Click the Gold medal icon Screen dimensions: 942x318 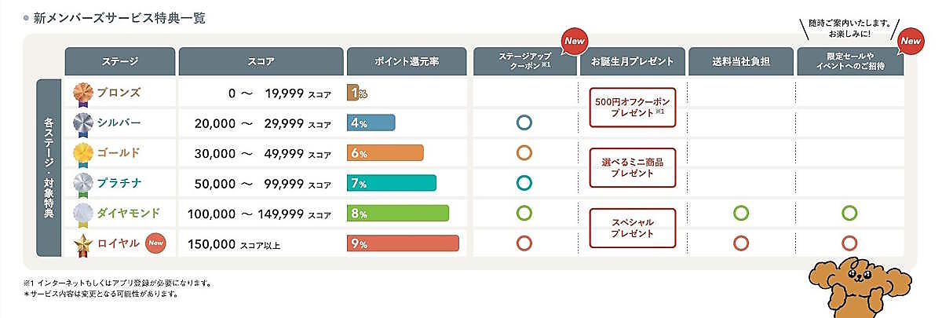[82, 153]
